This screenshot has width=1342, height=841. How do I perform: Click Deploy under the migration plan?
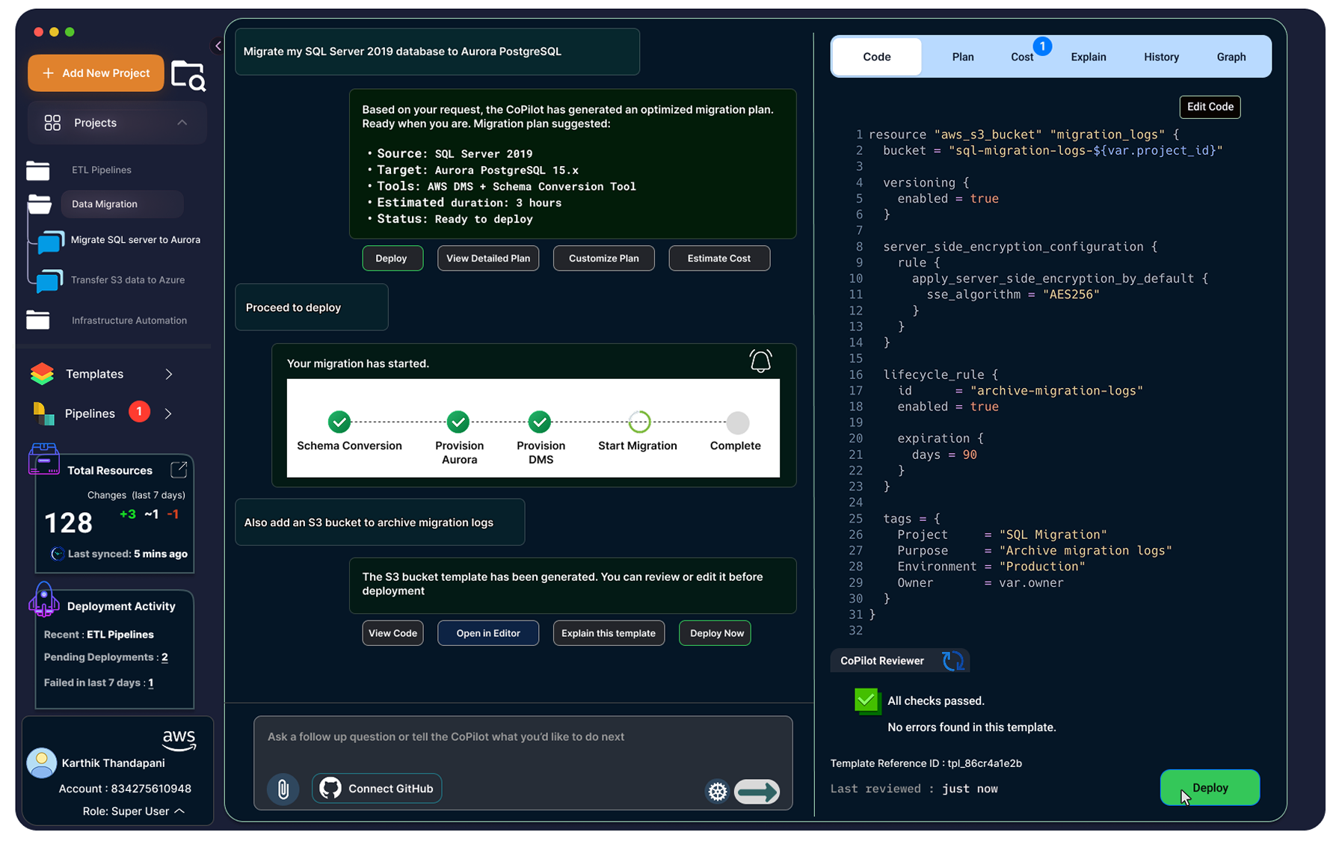(x=392, y=258)
